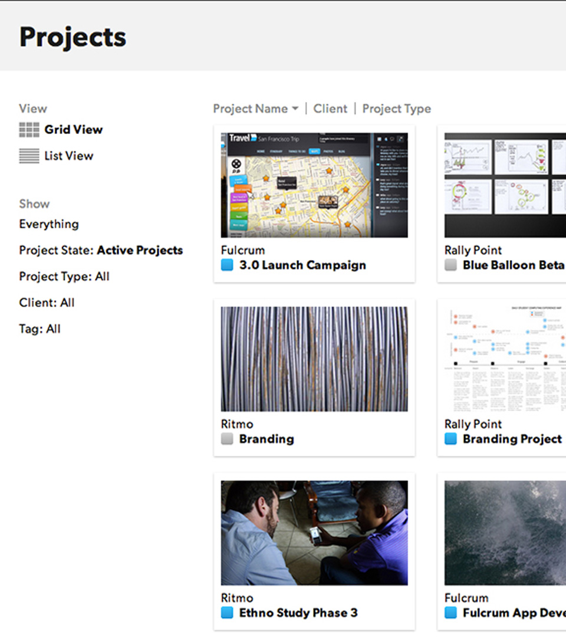Open the Ritmo Branding wire thumbnail

coord(314,359)
